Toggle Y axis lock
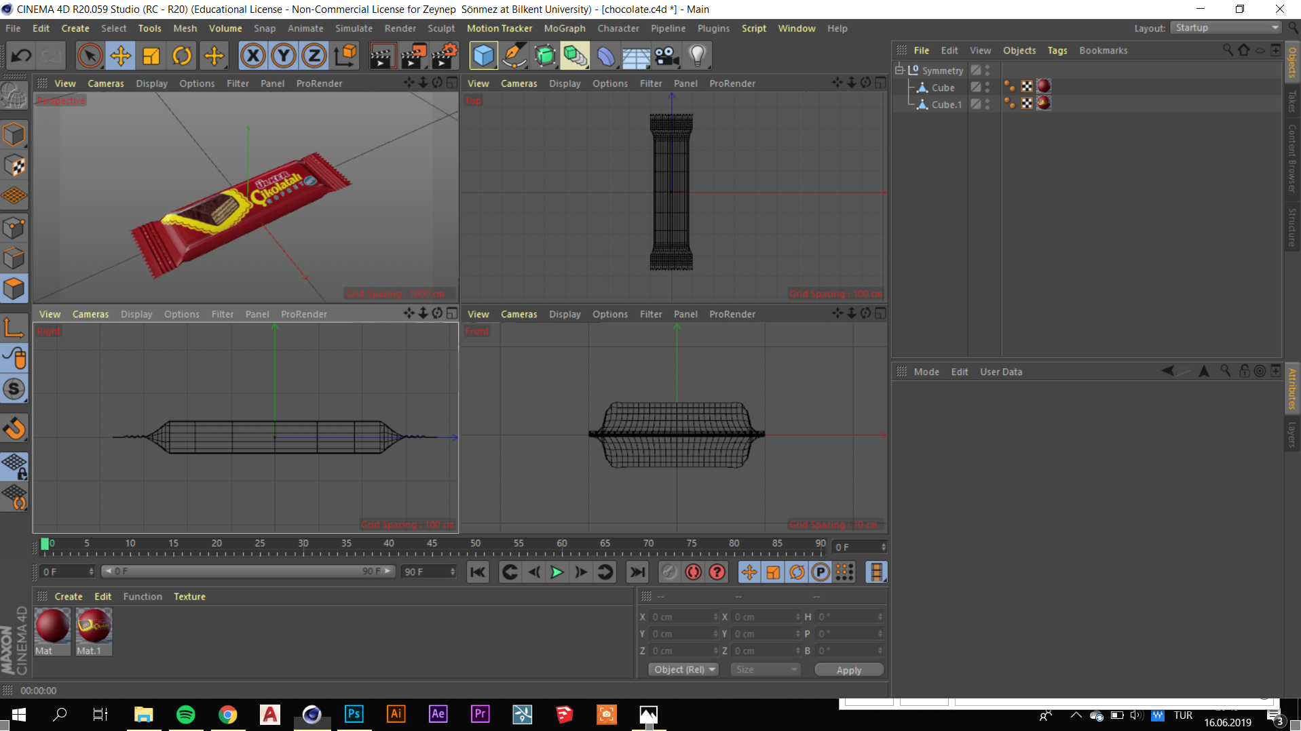The image size is (1301, 731). [x=284, y=56]
